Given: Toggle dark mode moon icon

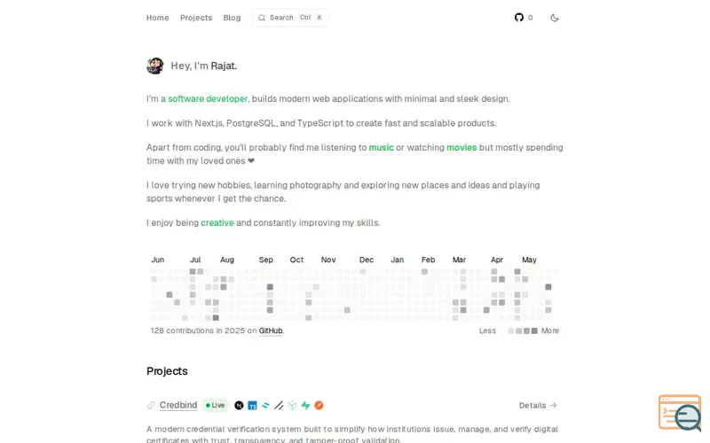Looking at the screenshot, I should click(x=554, y=18).
